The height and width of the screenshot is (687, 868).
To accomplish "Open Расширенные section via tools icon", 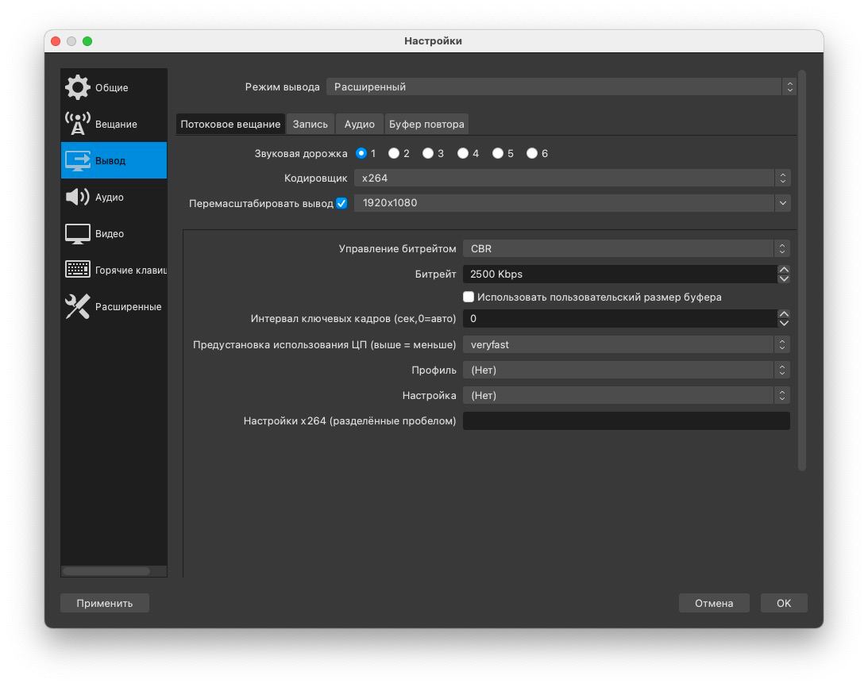I will (x=78, y=306).
